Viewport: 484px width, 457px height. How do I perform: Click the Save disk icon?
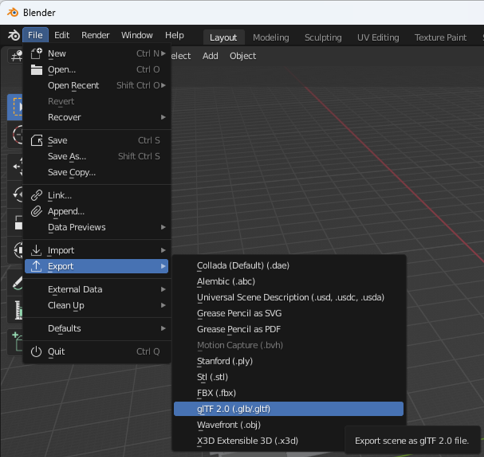tap(37, 141)
